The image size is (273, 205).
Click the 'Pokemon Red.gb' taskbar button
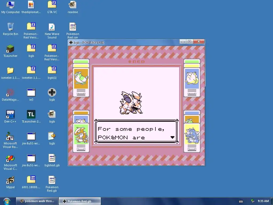(x=79, y=201)
